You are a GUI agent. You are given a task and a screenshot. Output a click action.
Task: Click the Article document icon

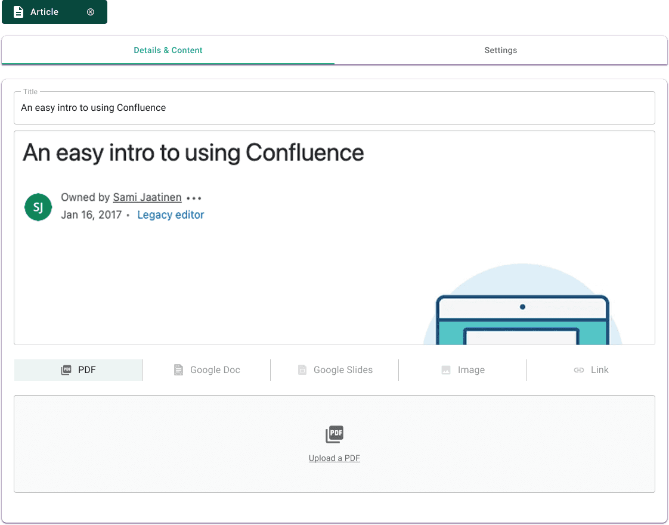pos(18,12)
